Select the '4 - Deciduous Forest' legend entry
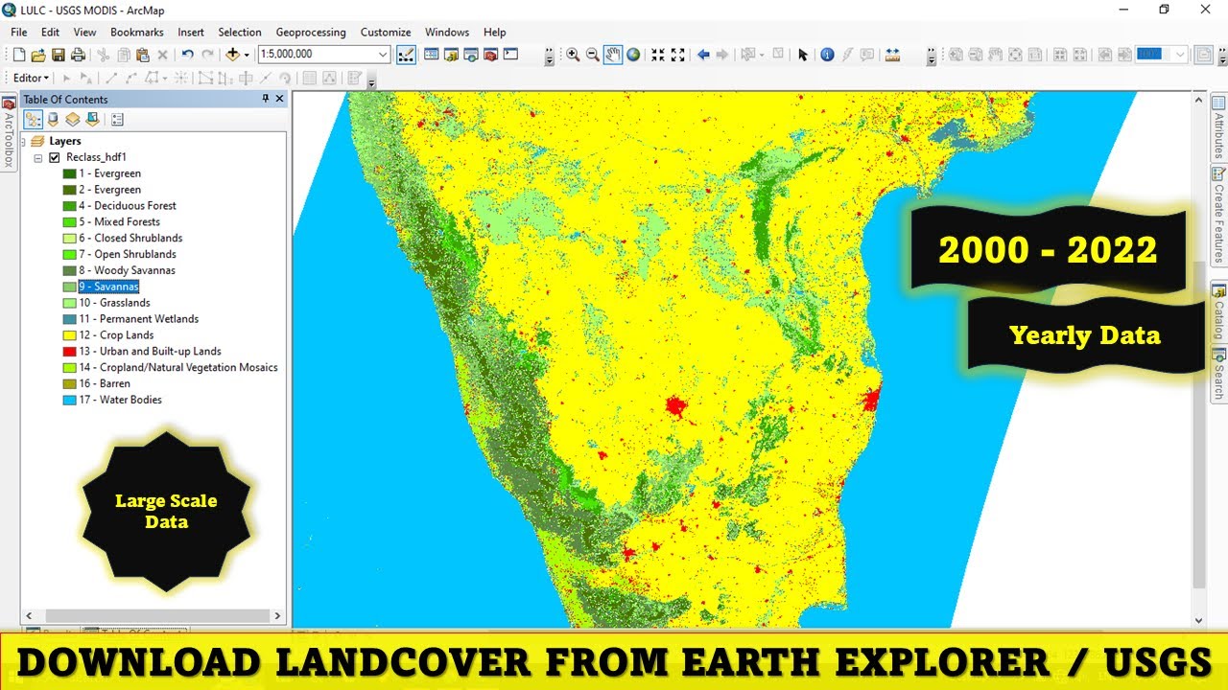Image resolution: width=1228 pixels, height=690 pixels. [x=128, y=206]
